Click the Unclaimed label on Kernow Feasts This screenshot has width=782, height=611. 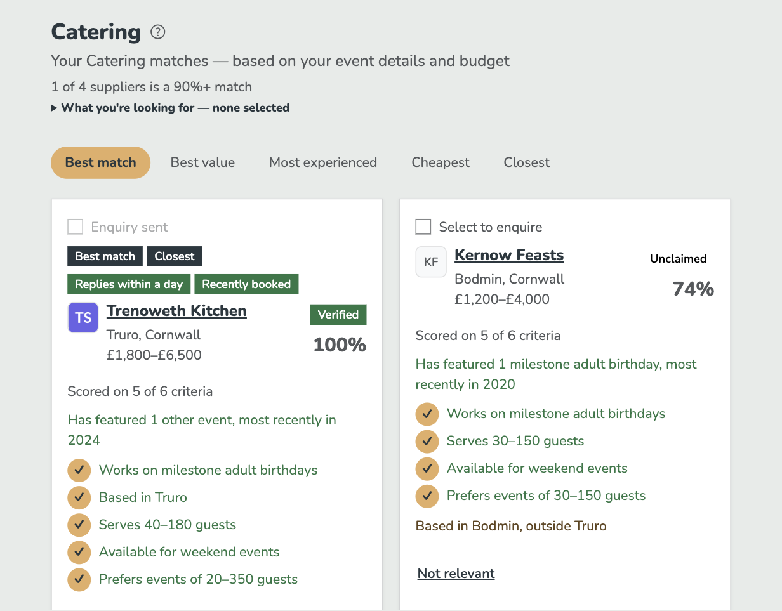[678, 259]
